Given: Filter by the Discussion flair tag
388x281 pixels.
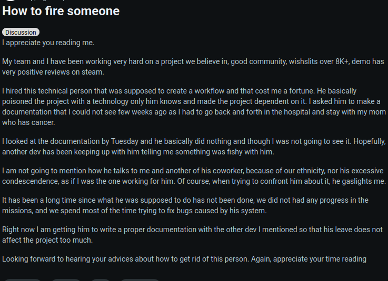Looking at the screenshot, I should tap(21, 33).
